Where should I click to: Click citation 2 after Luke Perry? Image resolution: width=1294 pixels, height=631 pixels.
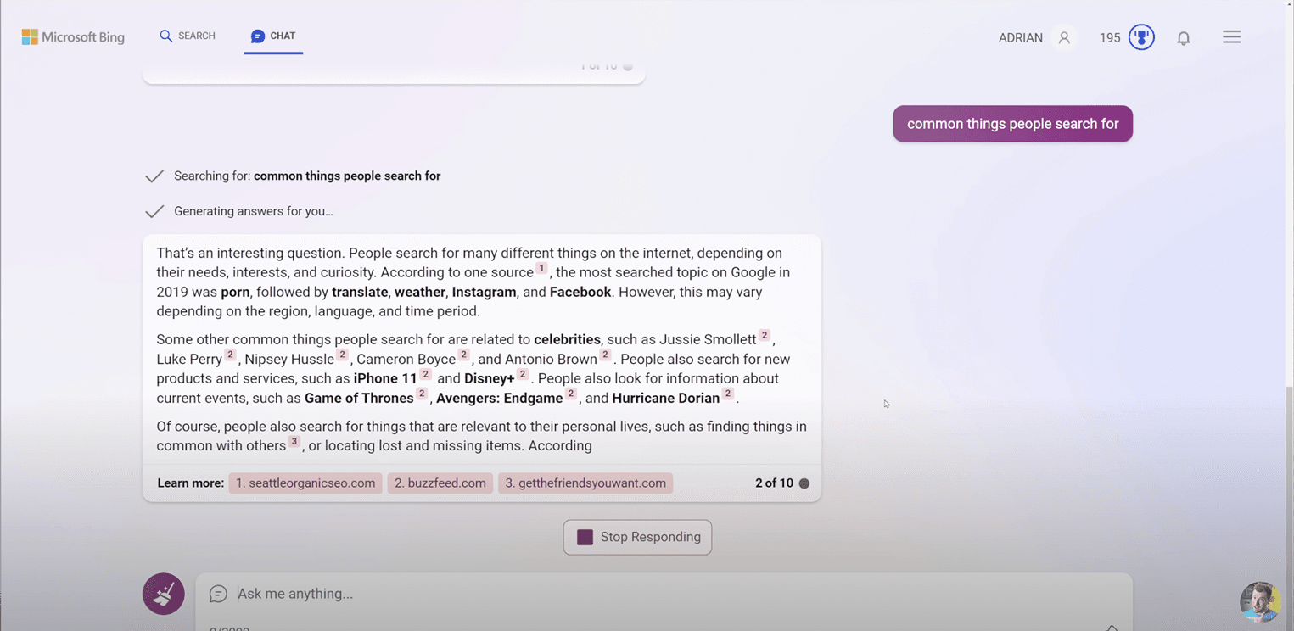[x=230, y=355]
